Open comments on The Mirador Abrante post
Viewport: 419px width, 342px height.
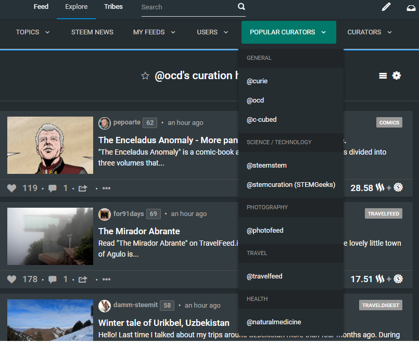pos(53,280)
